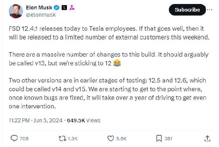Click the share upload arrow icon
The width and height of the screenshot is (219, 147).
pos(207,138)
